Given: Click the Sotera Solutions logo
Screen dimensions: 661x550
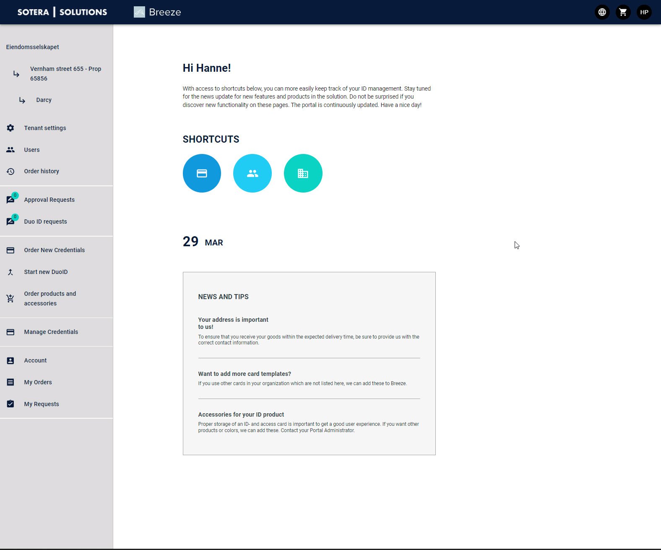Looking at the screenshot, I should (62, 12).
